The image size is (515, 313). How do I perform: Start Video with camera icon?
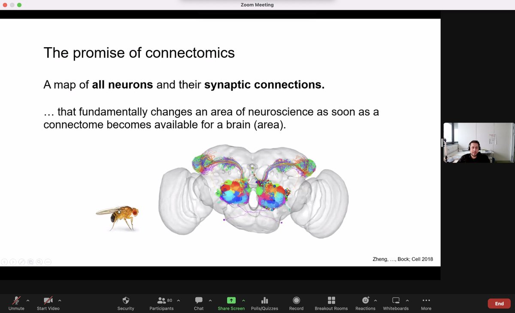(x=48, y=303)
